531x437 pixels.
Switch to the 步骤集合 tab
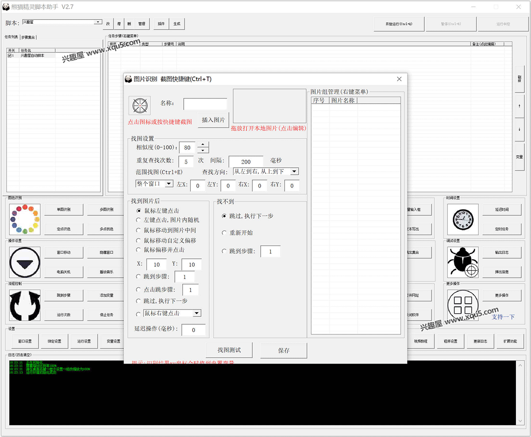28,37
